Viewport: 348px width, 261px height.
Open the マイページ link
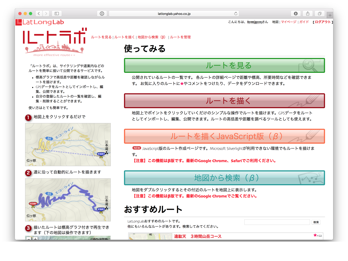click(288, 22)
